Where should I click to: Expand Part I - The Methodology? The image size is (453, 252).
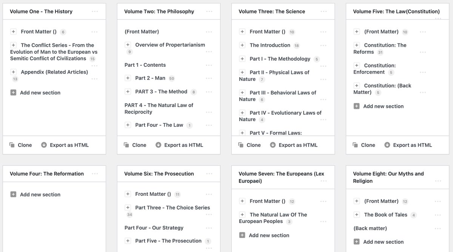pyautogui.click(x=242, y=59)
